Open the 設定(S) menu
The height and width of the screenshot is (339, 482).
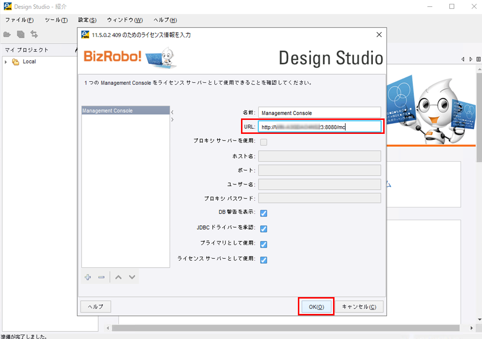pos(87,20)
